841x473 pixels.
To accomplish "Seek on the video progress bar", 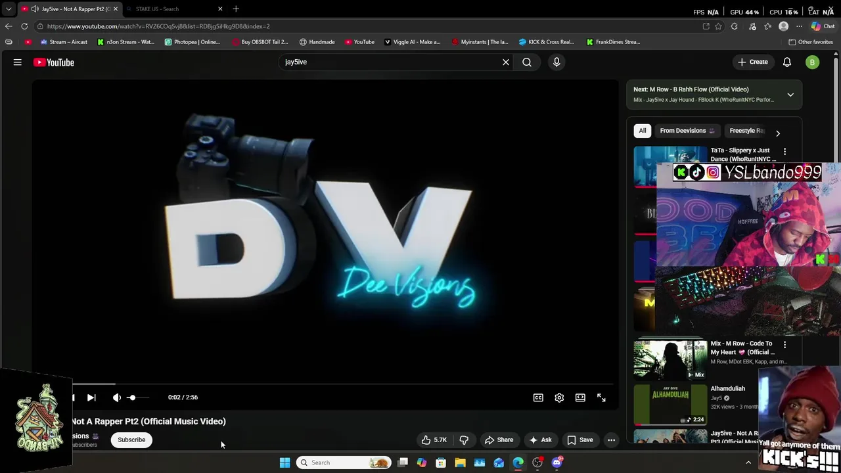I will (x=325, y=384).
